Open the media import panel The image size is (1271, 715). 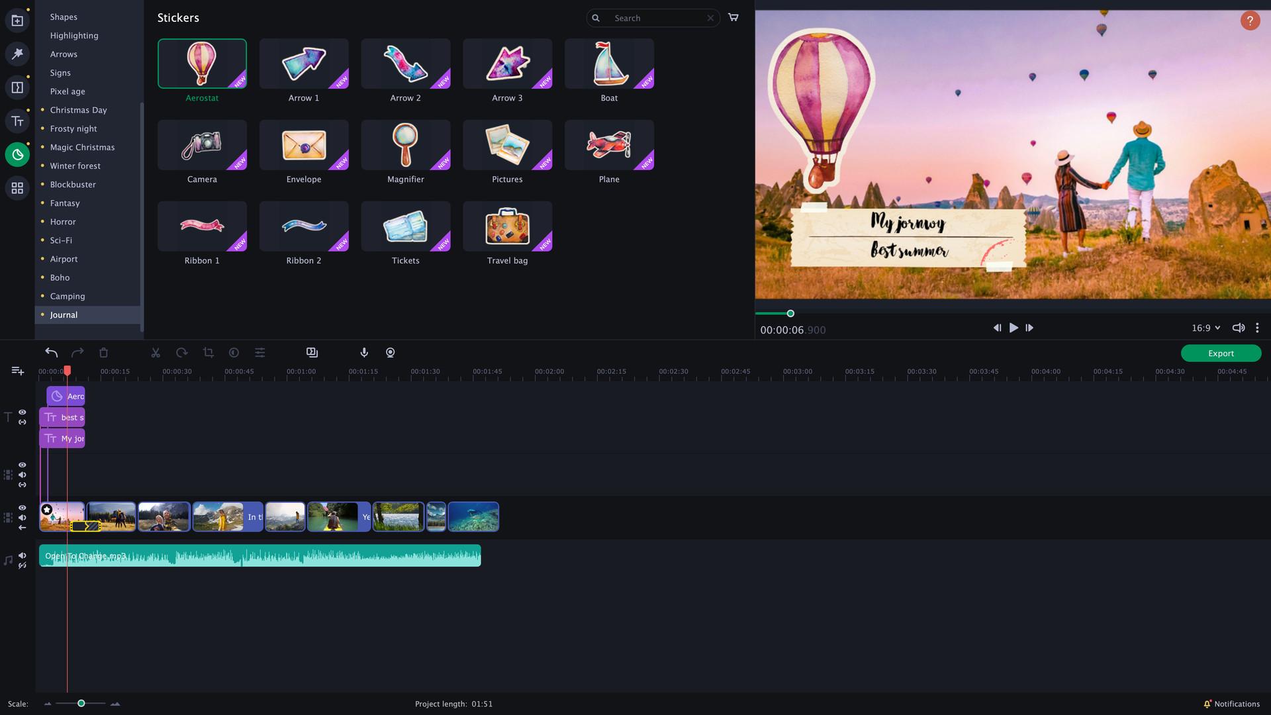17,20
